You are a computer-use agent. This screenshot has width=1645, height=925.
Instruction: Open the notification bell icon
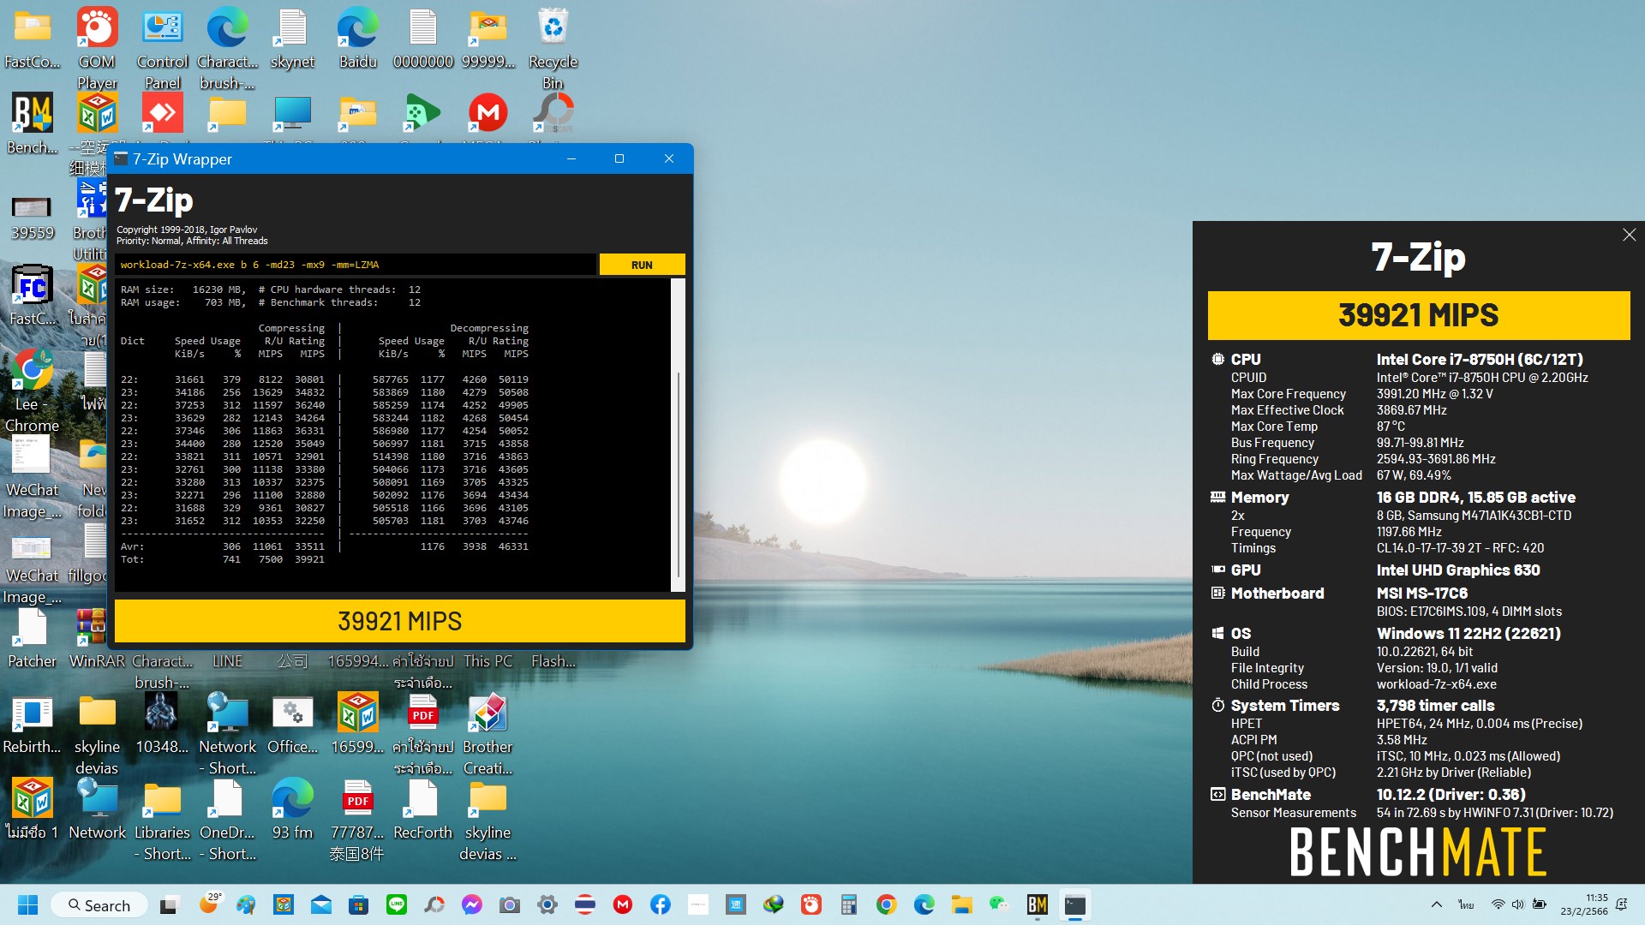coord(1621,904)
